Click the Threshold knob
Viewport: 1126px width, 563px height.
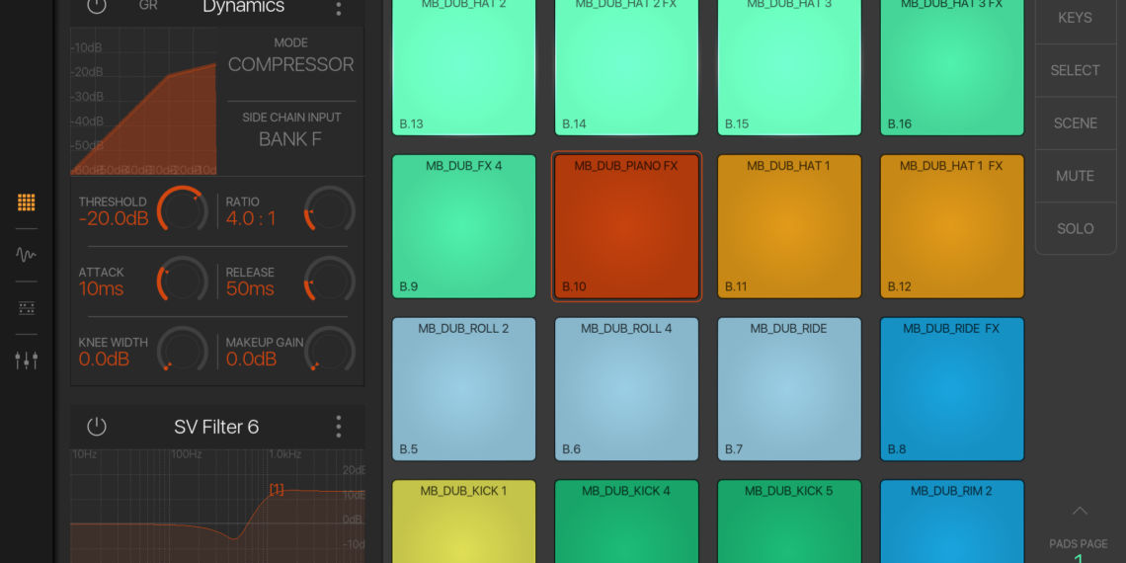182,210
